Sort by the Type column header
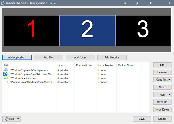Image resolution: width=174 pixels, height=124 pixels. (x=65, y=65)
